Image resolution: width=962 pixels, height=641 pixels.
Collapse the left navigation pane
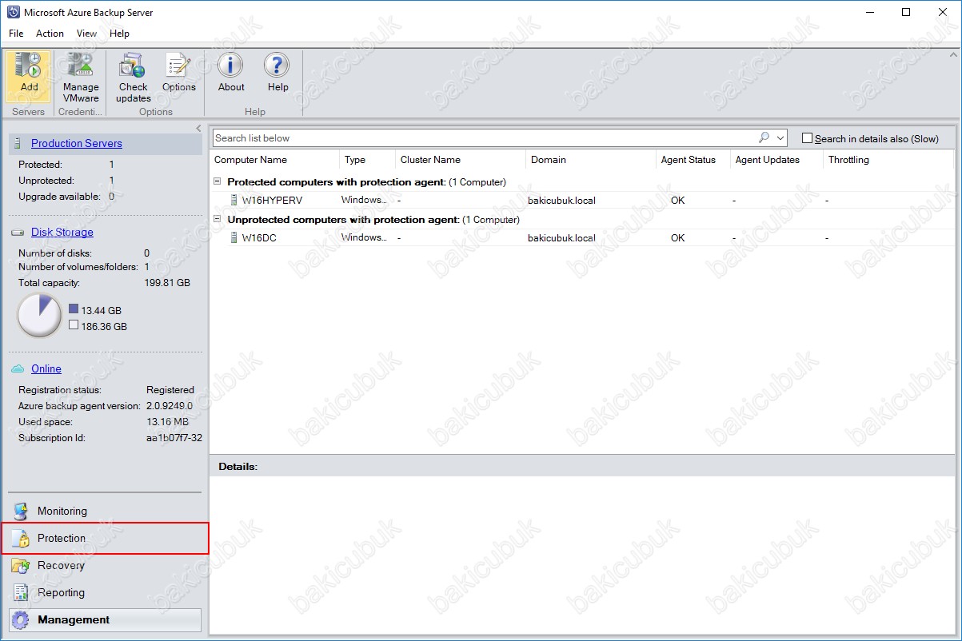(x=198, y=129)
